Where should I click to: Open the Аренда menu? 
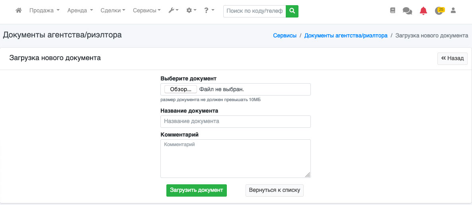tap(80, 11)
